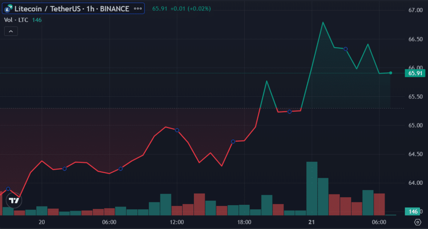
Task: Click the 21 date axis label
Action: 311,222
